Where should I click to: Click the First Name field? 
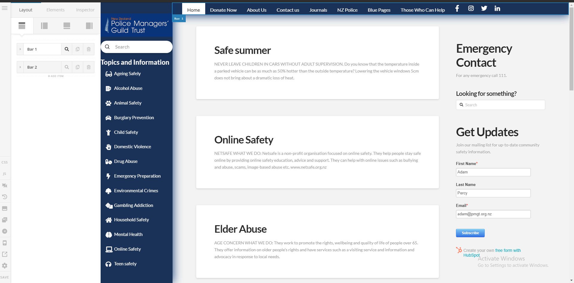coord(493,172)
